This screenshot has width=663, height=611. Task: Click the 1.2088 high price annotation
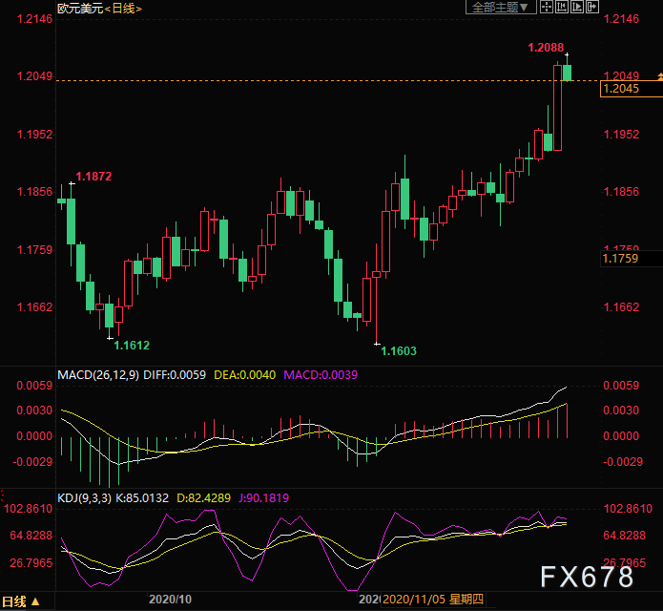tap(545, 47)
